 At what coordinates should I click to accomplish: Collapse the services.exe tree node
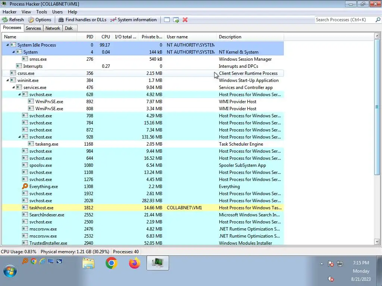(13, 87)
